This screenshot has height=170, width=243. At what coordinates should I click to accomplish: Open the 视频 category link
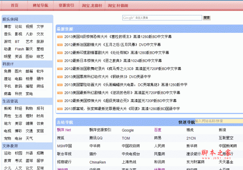(x=29, y=27)
